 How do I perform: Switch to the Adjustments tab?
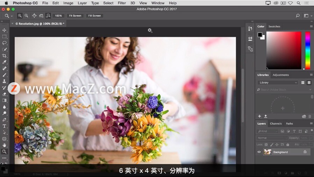(281, 75)
